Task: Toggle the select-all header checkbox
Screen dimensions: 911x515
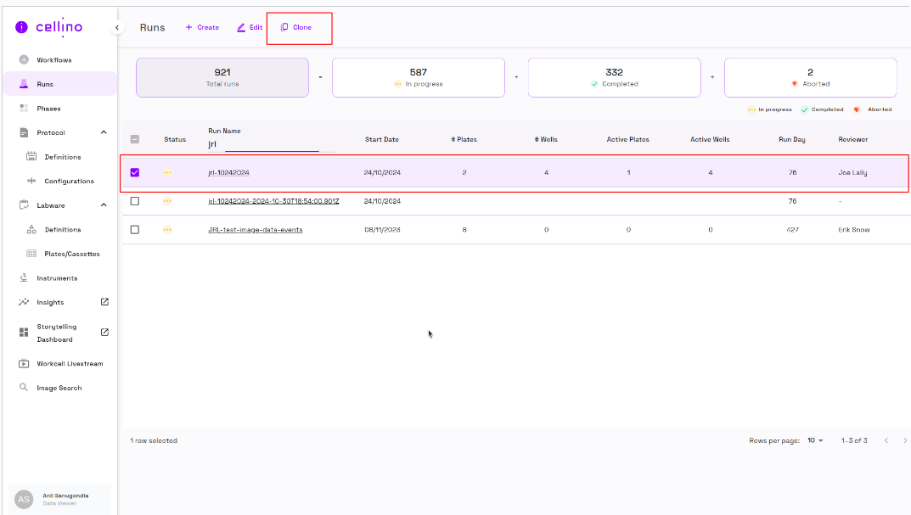Action: click(x=135, y=140)
